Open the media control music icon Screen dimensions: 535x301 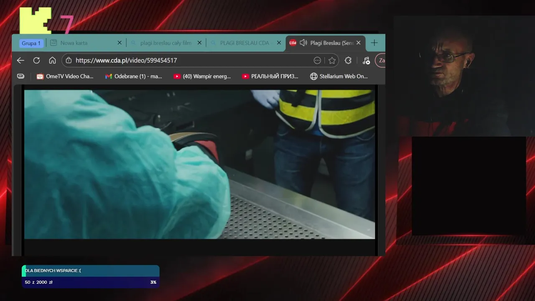click(x=366, y=60)
